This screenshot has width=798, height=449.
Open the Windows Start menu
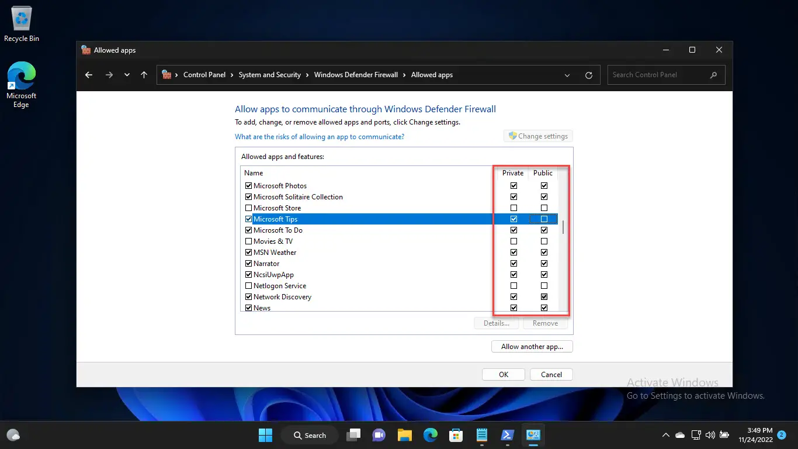click(265, 435)
